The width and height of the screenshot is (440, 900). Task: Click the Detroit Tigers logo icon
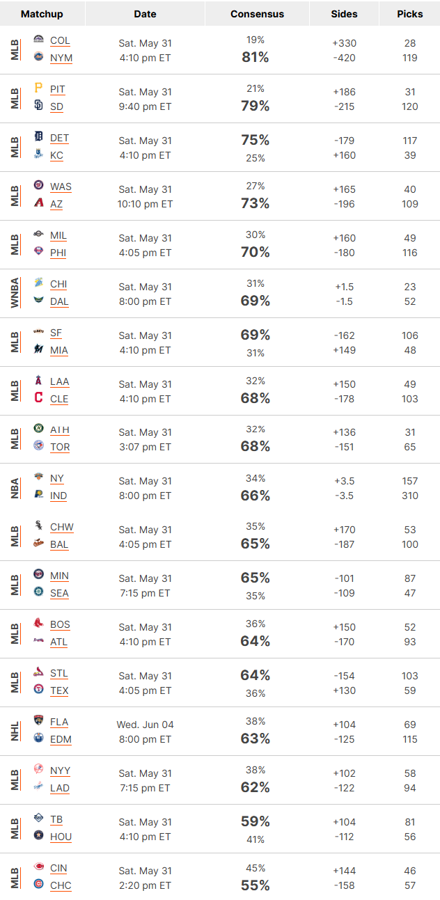[38, 138]
